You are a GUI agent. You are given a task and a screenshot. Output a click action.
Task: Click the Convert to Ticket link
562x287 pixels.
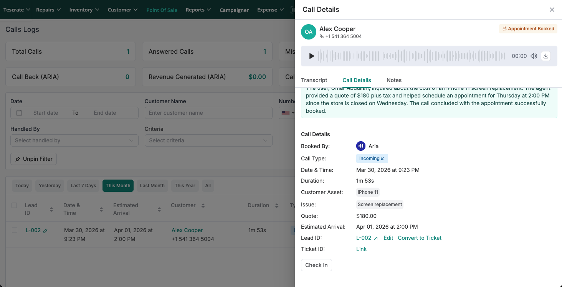(420, 238)
